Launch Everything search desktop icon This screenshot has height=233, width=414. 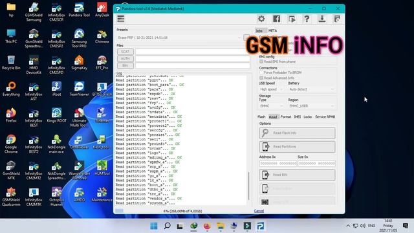[11, 89]
